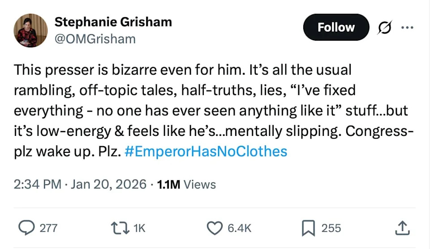The height and width of the screenshot is (249, 430).
Task: Click the 6.4K likes count
Action: click(x=239, y=228)
